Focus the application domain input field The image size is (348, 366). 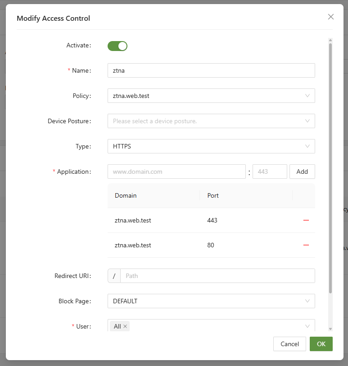tap(176, 171)
